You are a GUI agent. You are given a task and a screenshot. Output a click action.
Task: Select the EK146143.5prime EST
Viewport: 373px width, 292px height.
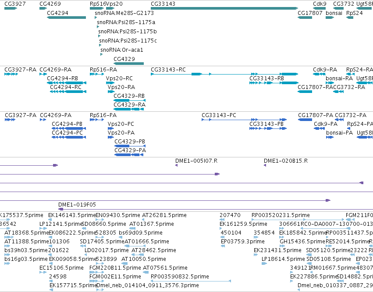click(50, 220)
